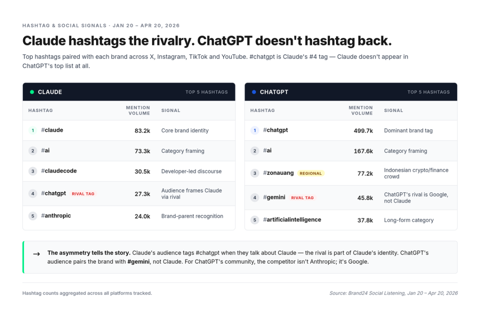Click the RIVAL TAG badge in Claude table
Viewport: 480px width, 312px height.
(83, 194)
